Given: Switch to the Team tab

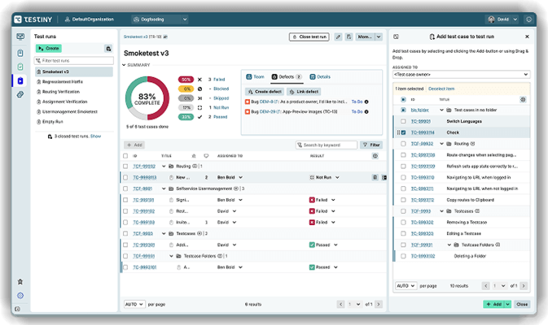Looking at the screenshot, I should pyautogui.click(x=255, y=76).
